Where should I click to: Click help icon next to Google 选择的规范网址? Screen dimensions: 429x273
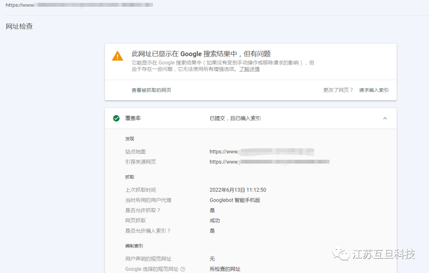(183, 269)
